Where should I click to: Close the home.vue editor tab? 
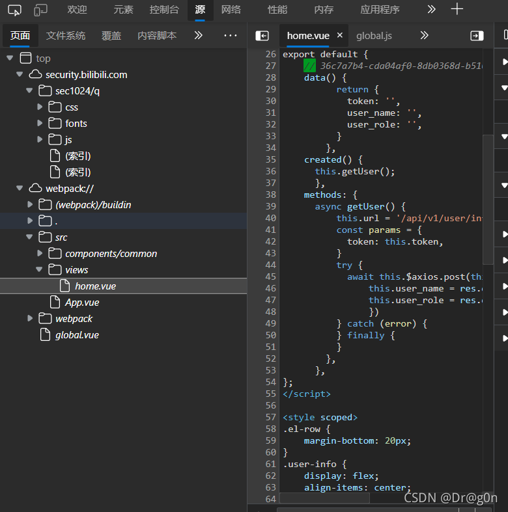pos(340,35)
